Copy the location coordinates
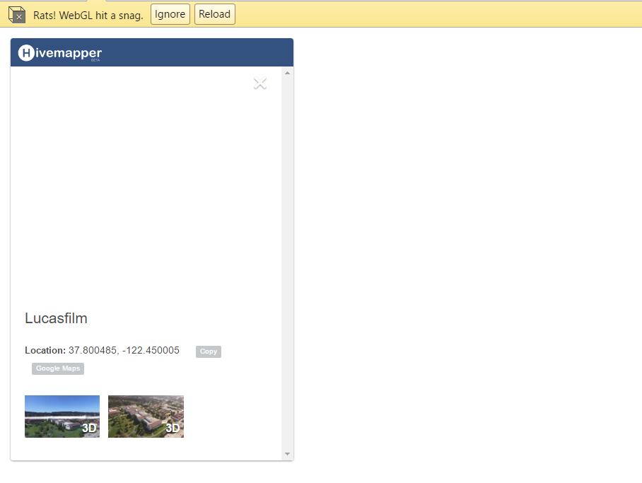The height and width of the screenshot is (483, 642). pyautogui.click(x=209, y=351)
